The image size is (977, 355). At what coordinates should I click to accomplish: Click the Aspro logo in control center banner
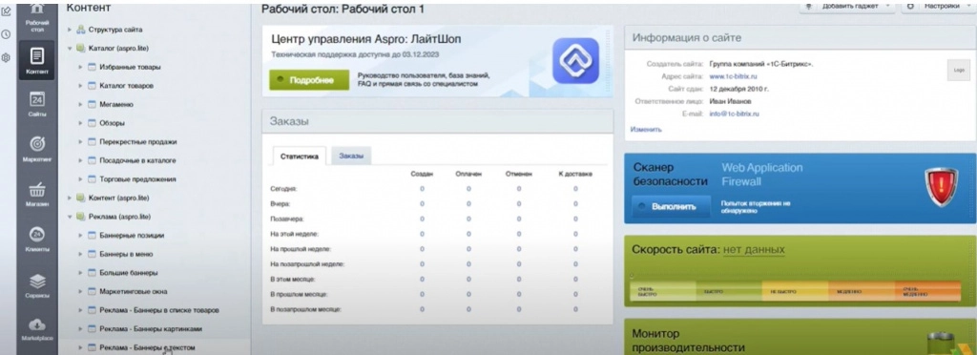(x=575, y=60)
